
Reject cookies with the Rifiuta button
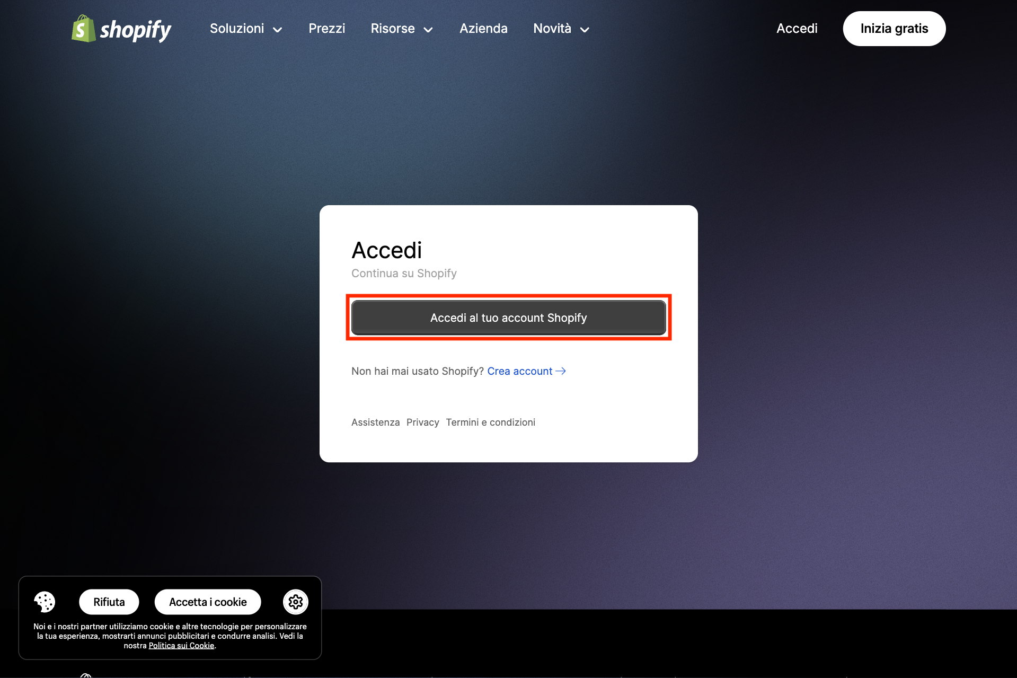[109, 602]
